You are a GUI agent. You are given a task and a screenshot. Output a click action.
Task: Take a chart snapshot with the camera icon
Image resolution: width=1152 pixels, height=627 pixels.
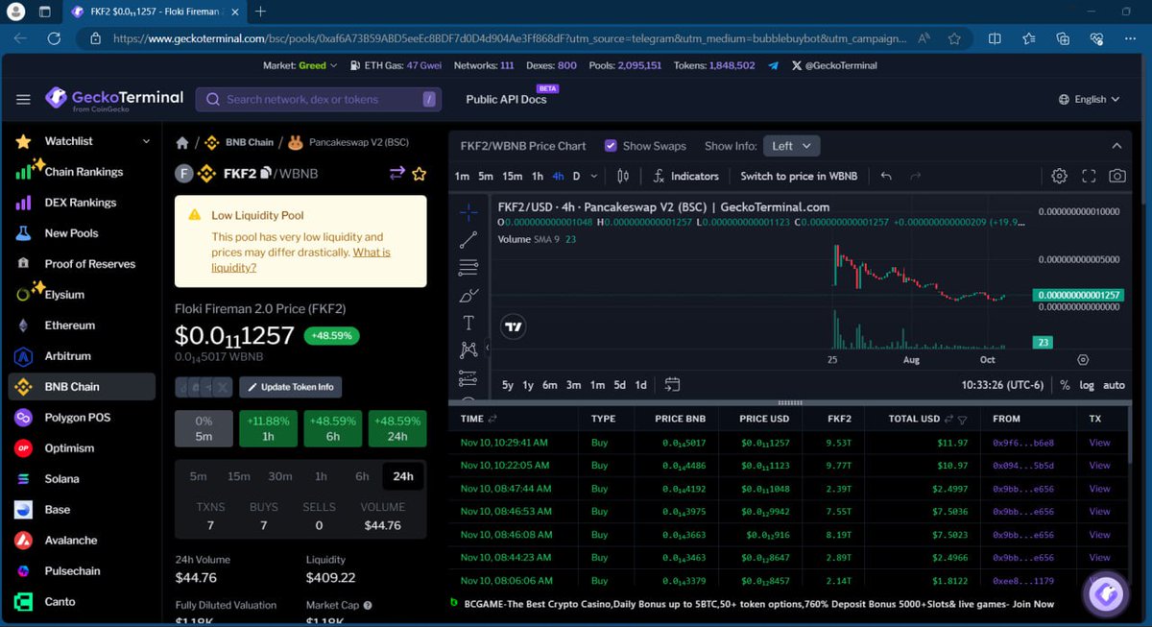point(1116,176)
